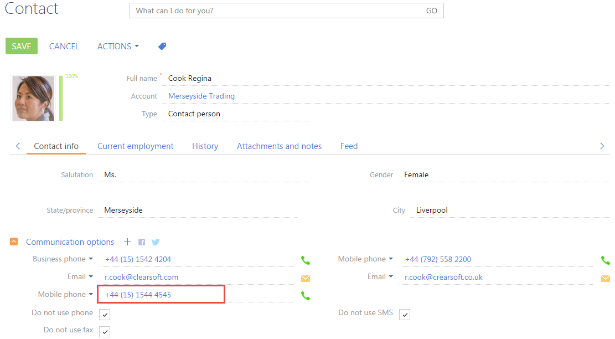
Task: Click the GO button in command line
Action: (x=431, y=11)
